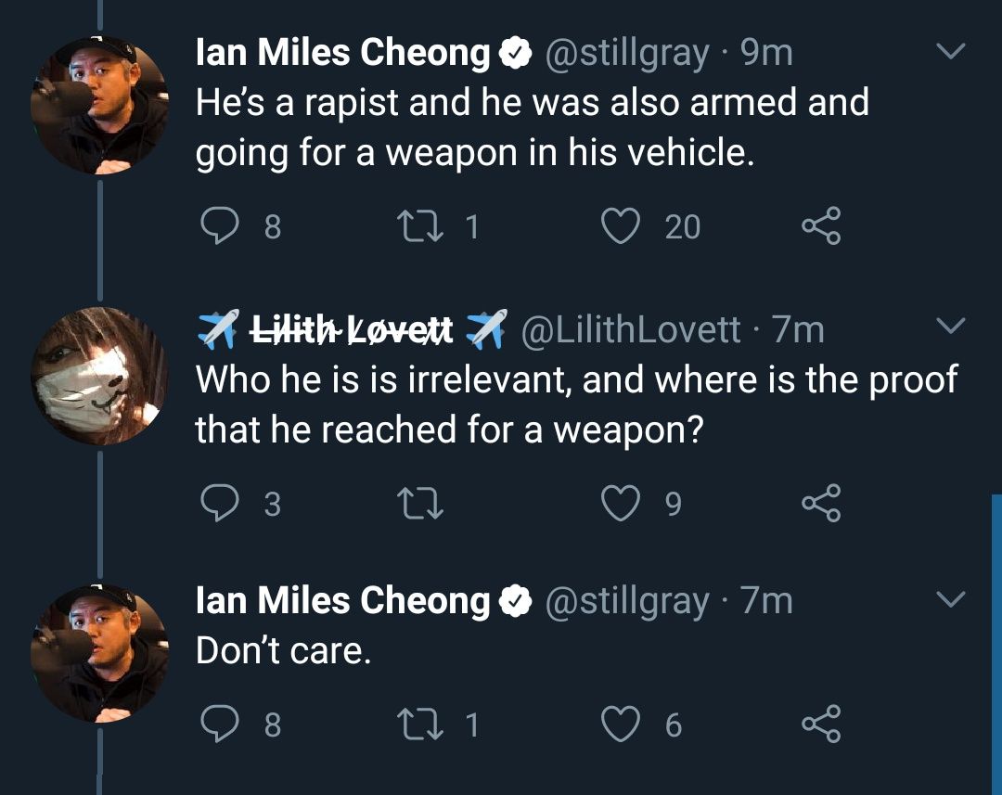This screenshot has height=795, width=1002.
Task: Open the avatar beside the "Don't care." tweet
Action: click(99, 652)
